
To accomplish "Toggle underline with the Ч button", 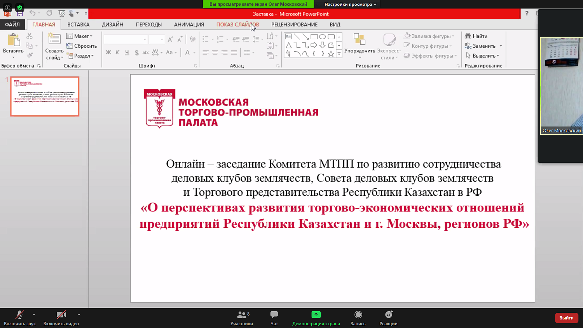I will point(127,52).
